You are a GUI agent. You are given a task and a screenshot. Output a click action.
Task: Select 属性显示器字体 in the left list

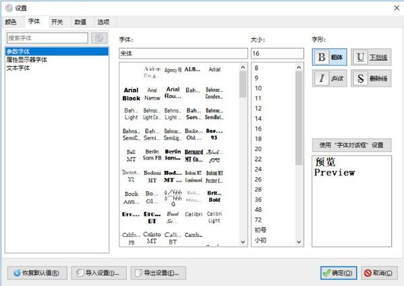(27, 60)
